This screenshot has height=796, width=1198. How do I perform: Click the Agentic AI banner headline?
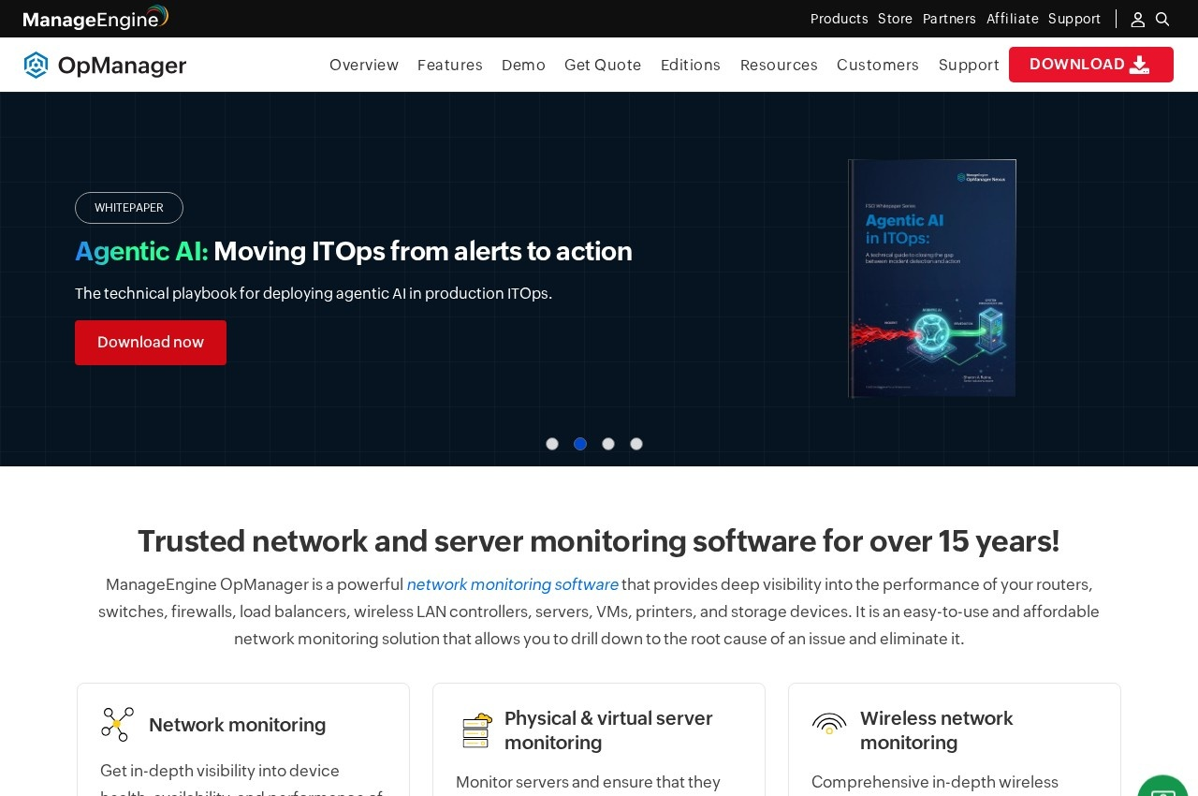point(354,251)
